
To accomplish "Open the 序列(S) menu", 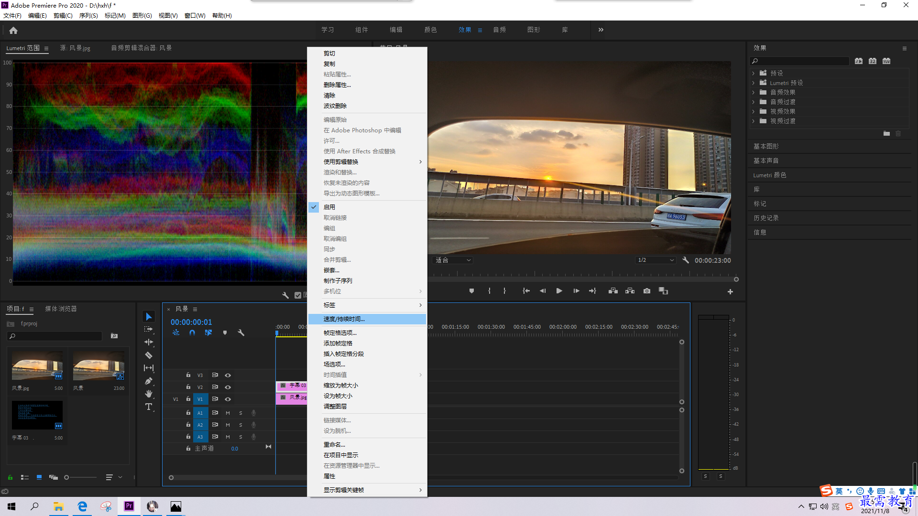I will click(x=88, y=16).
